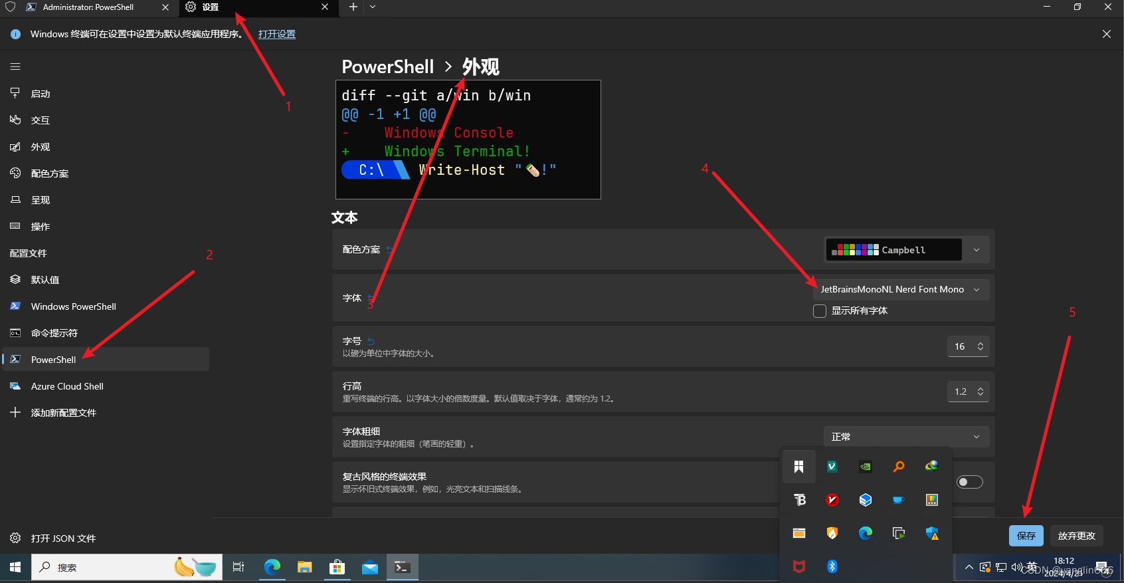Click Edge icon in tray overflow
The width and height of the screenshot is (1124, 583).
pyautogui.click(x=866, y=533)
